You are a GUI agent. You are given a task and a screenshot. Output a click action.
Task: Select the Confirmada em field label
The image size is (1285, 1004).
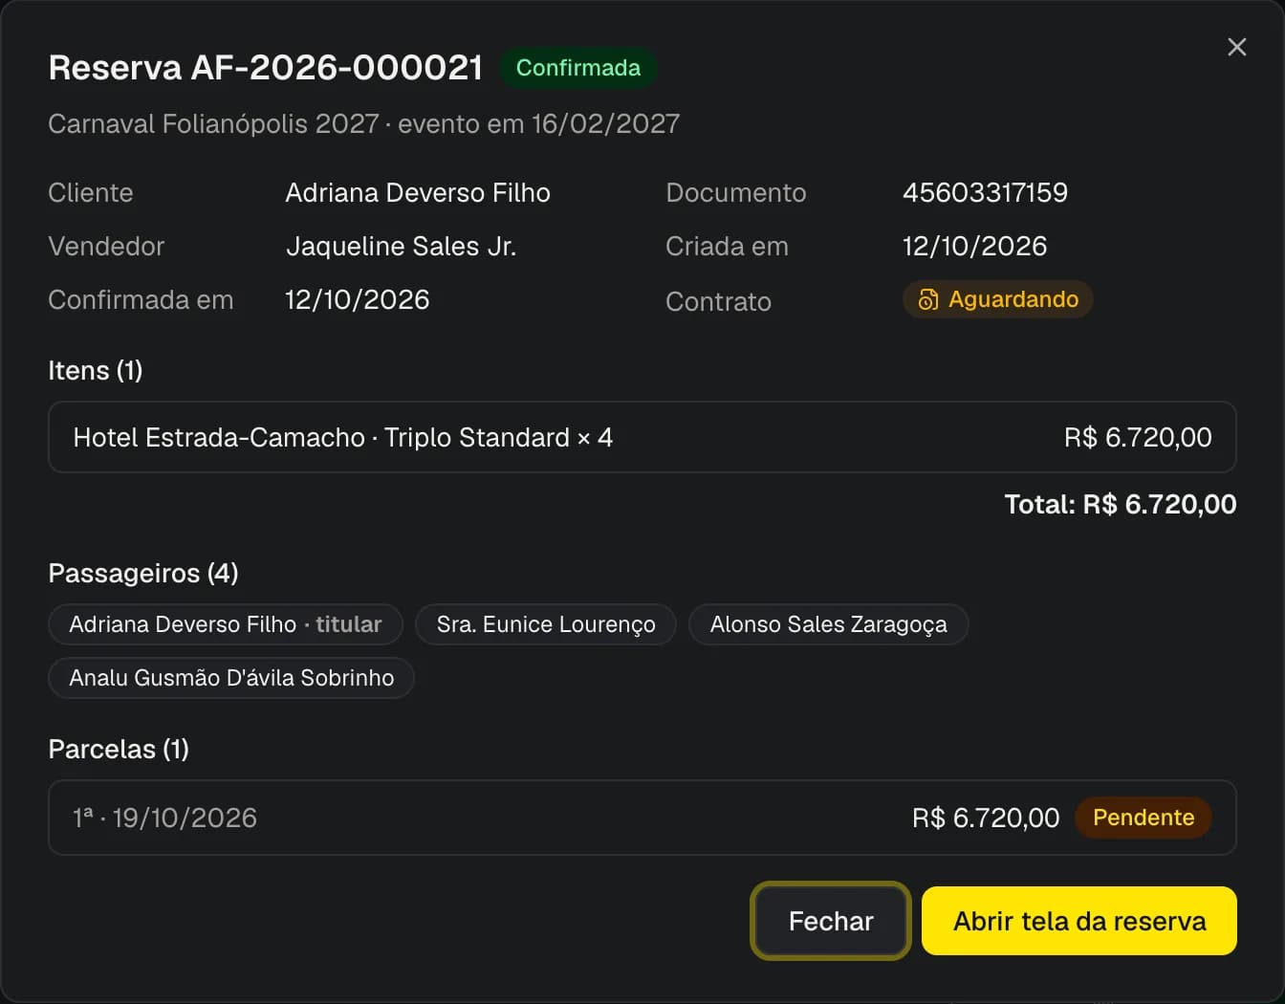tap(141, 300)
